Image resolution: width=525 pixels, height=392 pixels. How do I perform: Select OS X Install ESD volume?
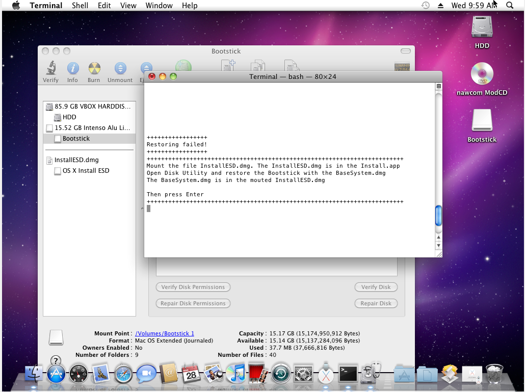(85, 171)
